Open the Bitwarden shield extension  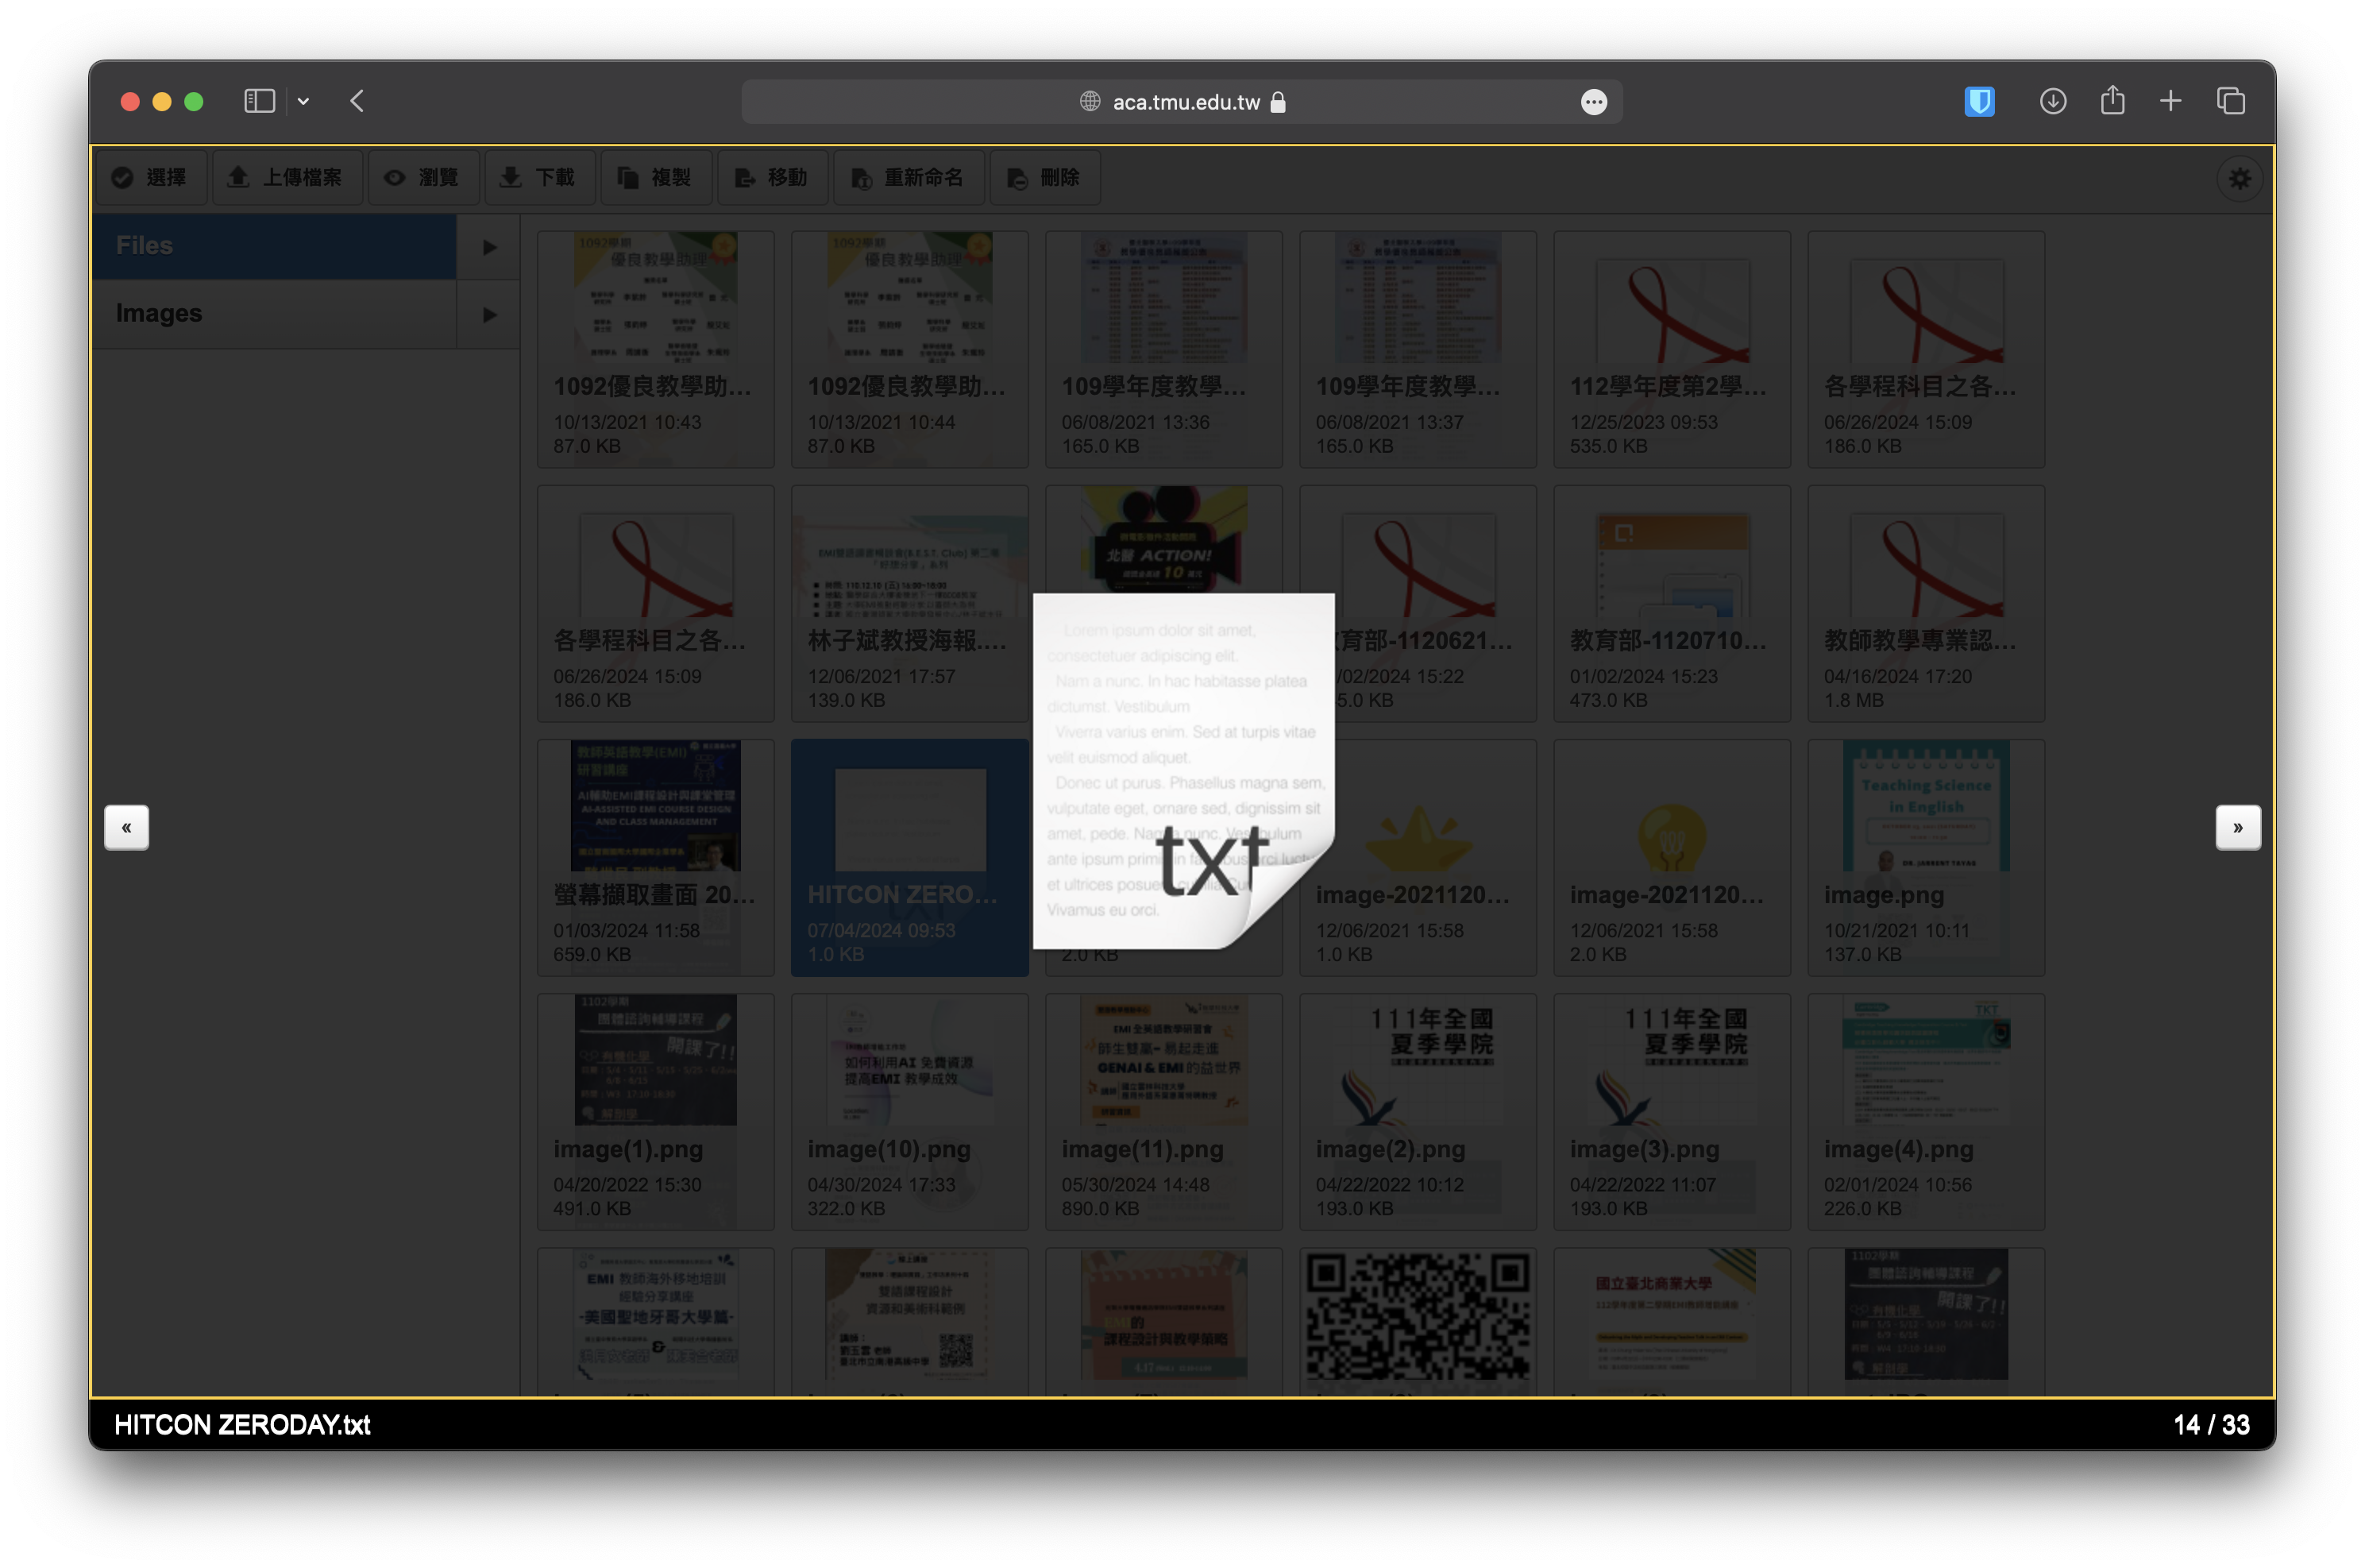coord(1978,101)
